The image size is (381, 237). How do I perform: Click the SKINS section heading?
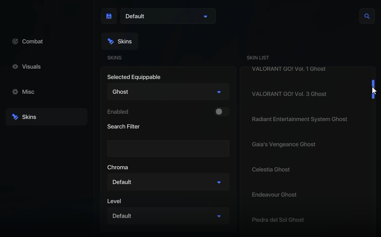pyautogui.click(x=114, y=58)
